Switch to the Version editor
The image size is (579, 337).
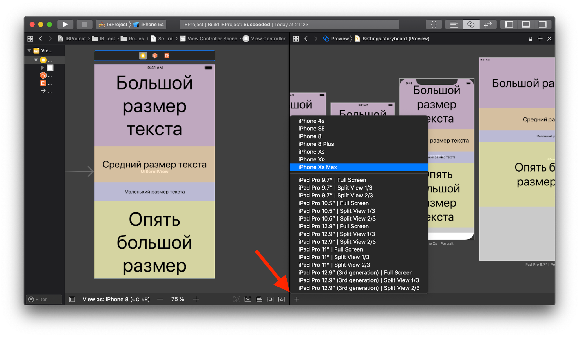pos(487,24)
